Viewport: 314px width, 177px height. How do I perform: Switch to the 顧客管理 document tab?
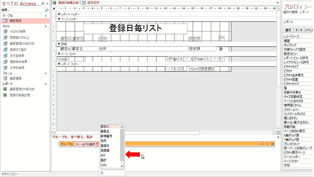(91, 3)
